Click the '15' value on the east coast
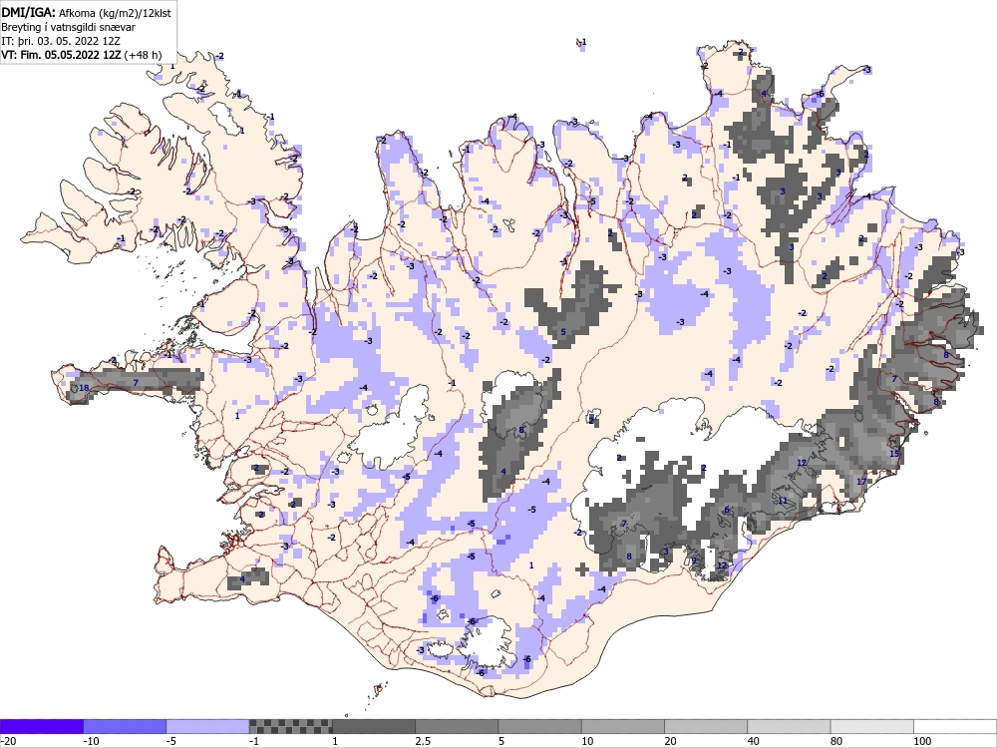 pos(894,454)
